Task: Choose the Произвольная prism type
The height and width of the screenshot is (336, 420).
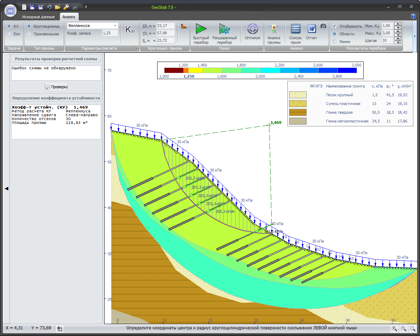Action: point(29,34)
